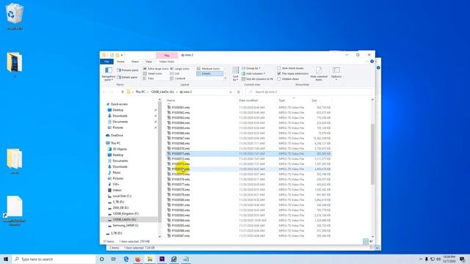Click the This PC breadcrumb
470x264 pixels.
point(140,92)
